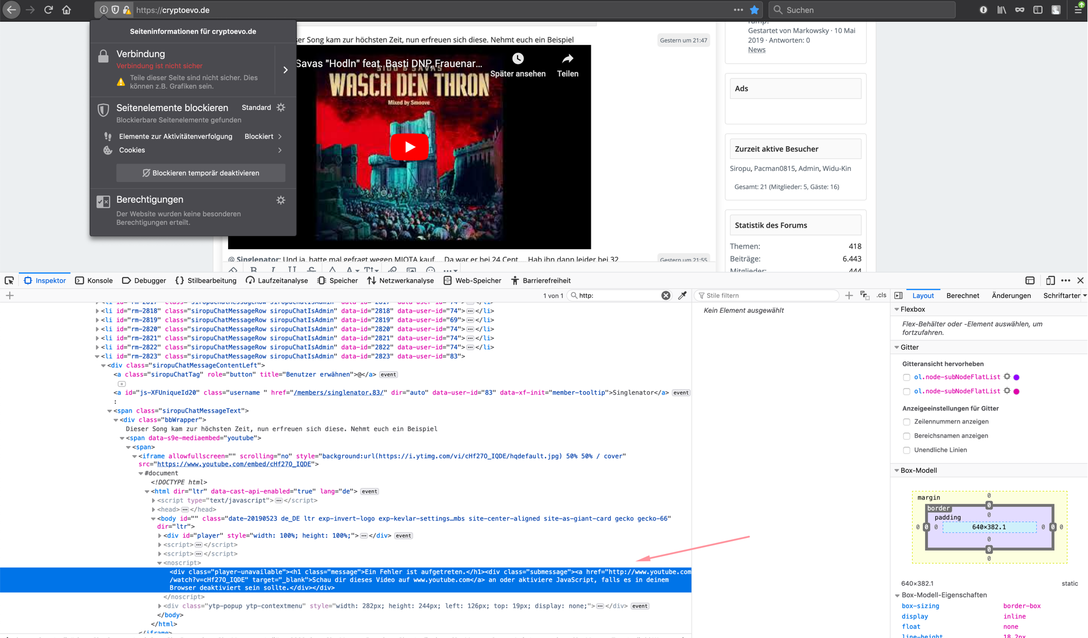Enable Bereichsnamen anzeigen checkbox
Screen dimensions: 1088x638
tap(906, 436)
